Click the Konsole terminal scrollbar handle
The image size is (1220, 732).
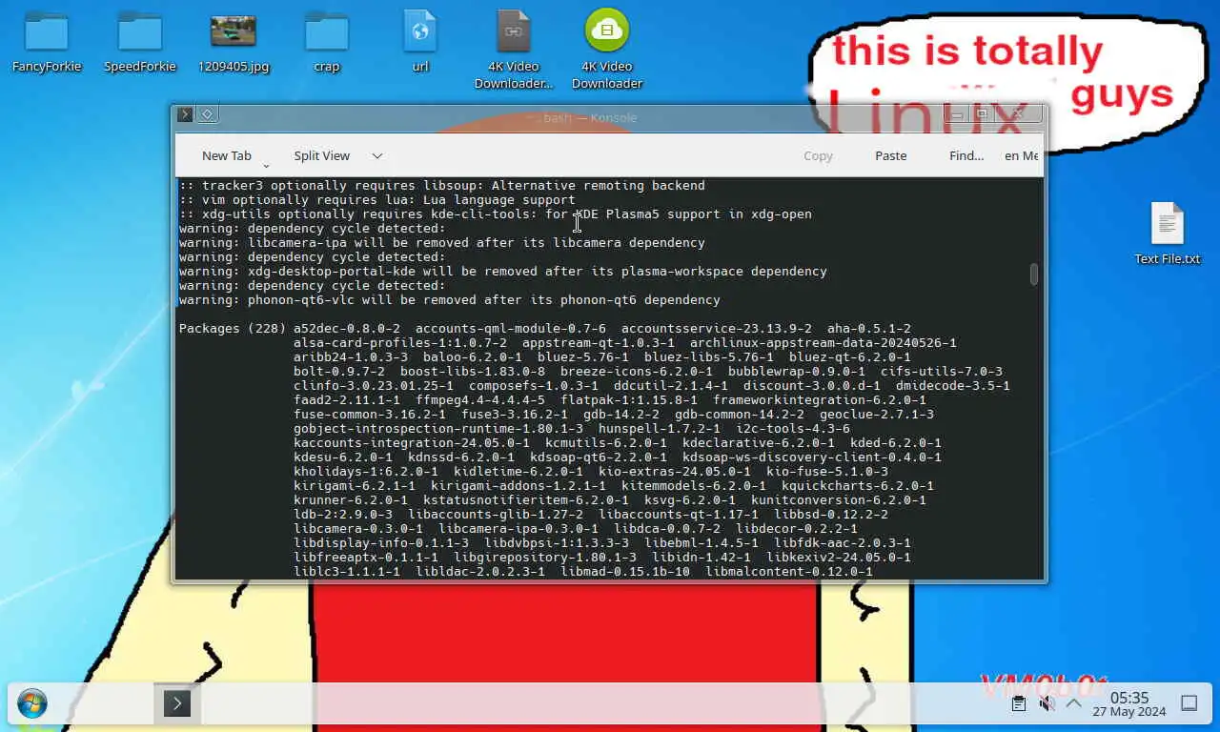pos(1034,274)
